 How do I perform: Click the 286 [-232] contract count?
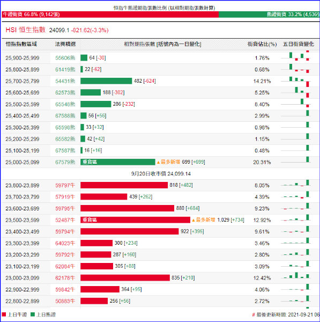coord(124,104)
